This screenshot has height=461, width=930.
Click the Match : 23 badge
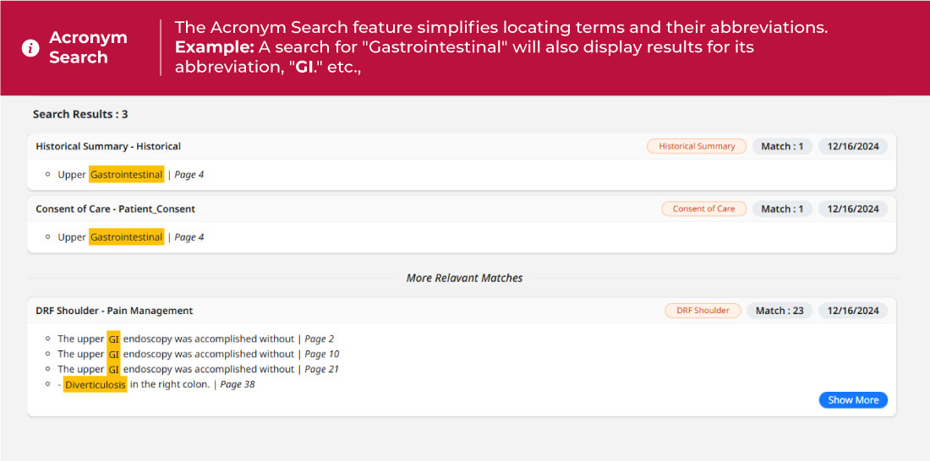780,311
